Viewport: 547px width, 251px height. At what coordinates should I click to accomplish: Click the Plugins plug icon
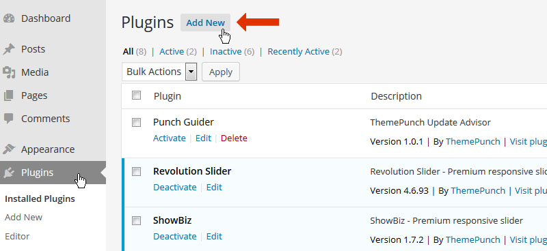coord(9,173)
